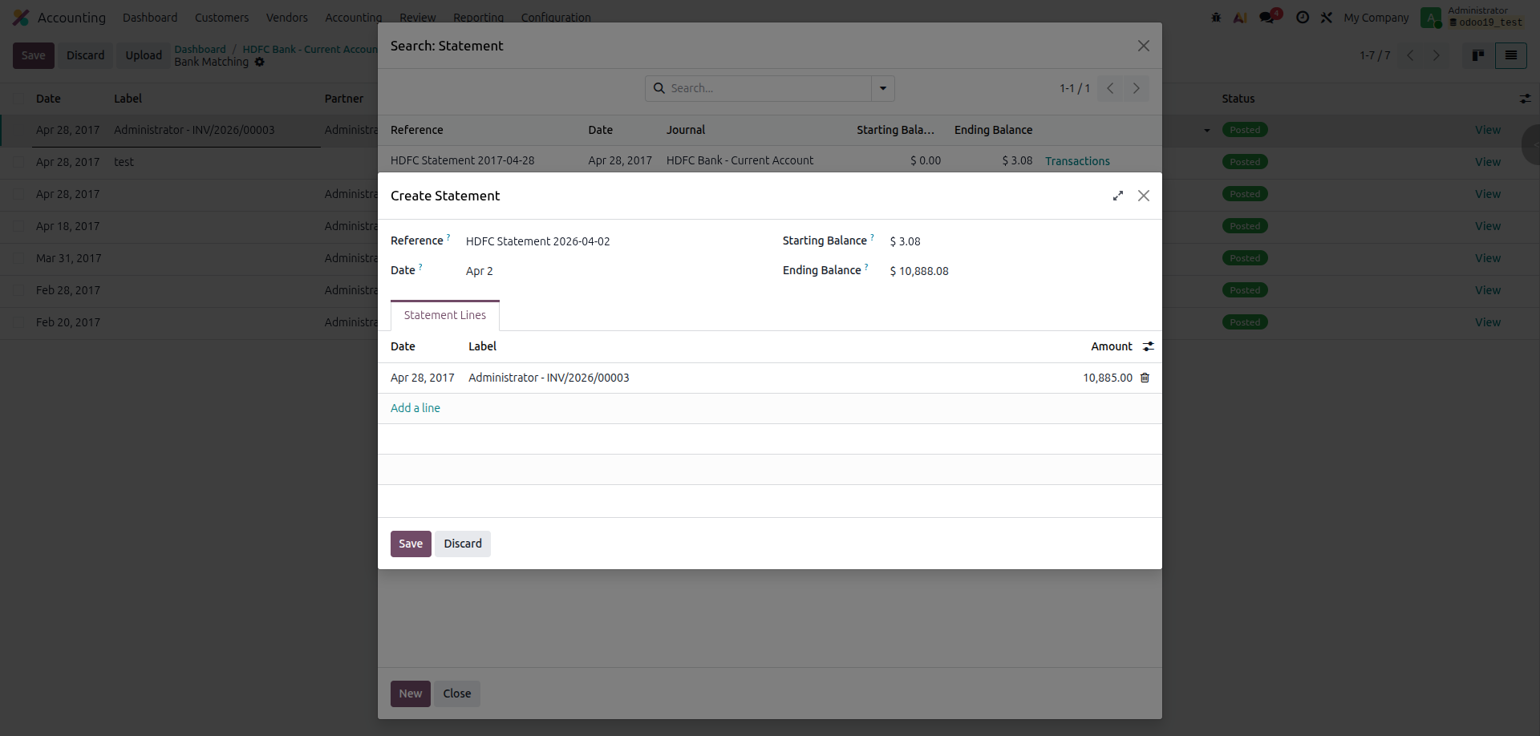Edit the Ending Balance amount field
This screenshot has width=1540, height=736.
pos(1019,271)
